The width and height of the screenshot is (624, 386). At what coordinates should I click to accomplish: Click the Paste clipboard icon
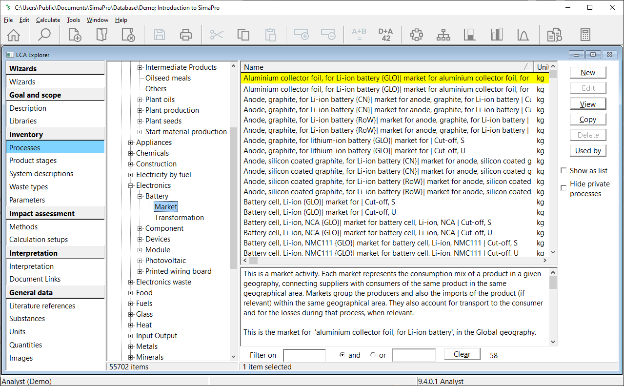[x=270, y=35]
